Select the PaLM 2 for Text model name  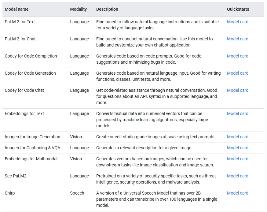20,22
